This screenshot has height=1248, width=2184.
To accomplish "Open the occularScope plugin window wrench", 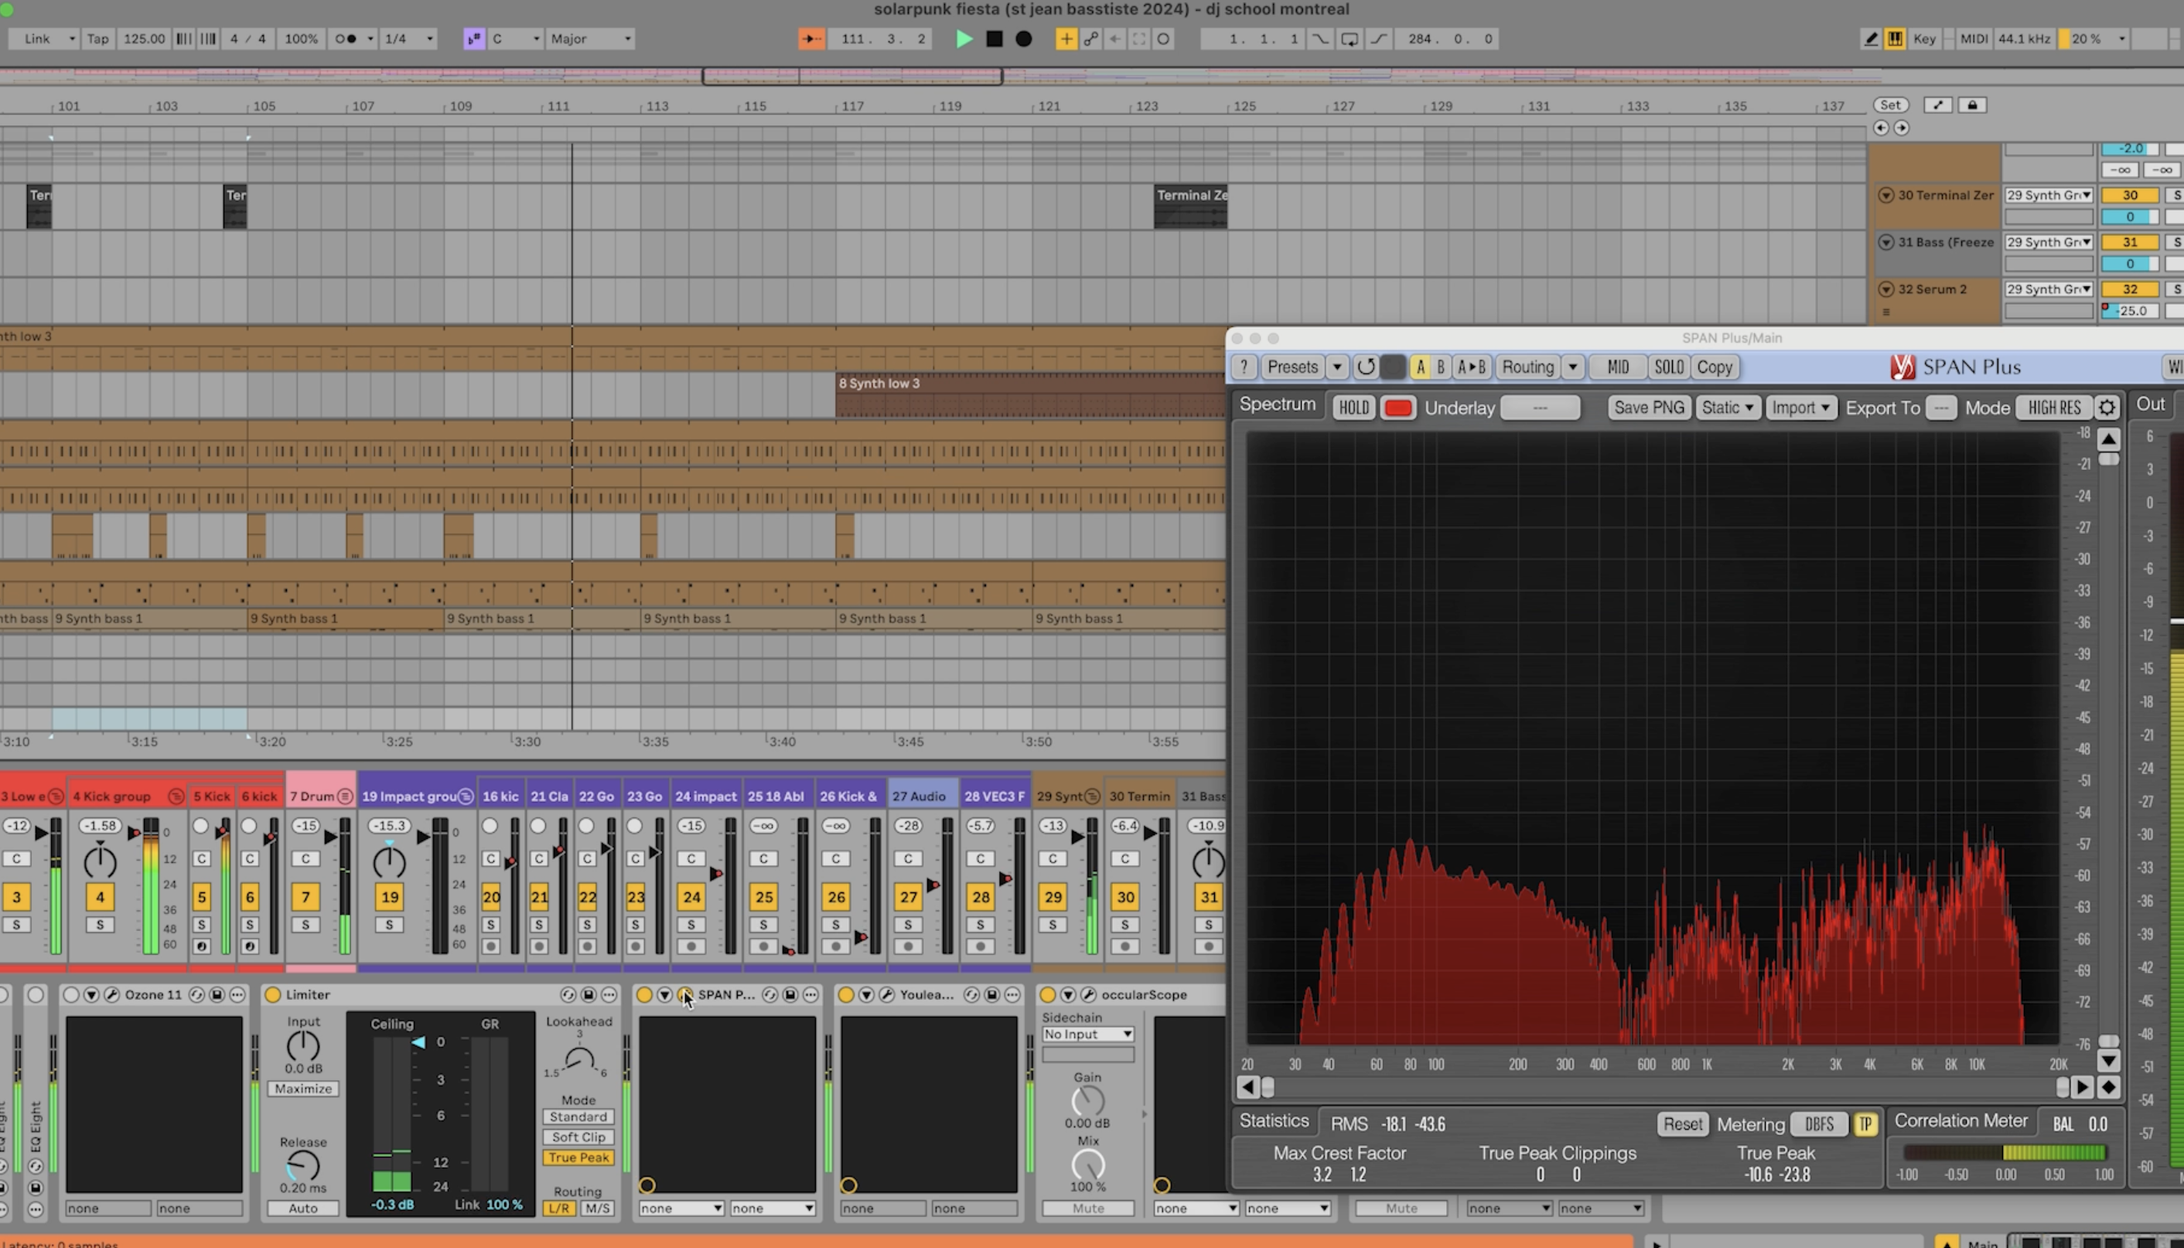I will (x=1089, y=994).
